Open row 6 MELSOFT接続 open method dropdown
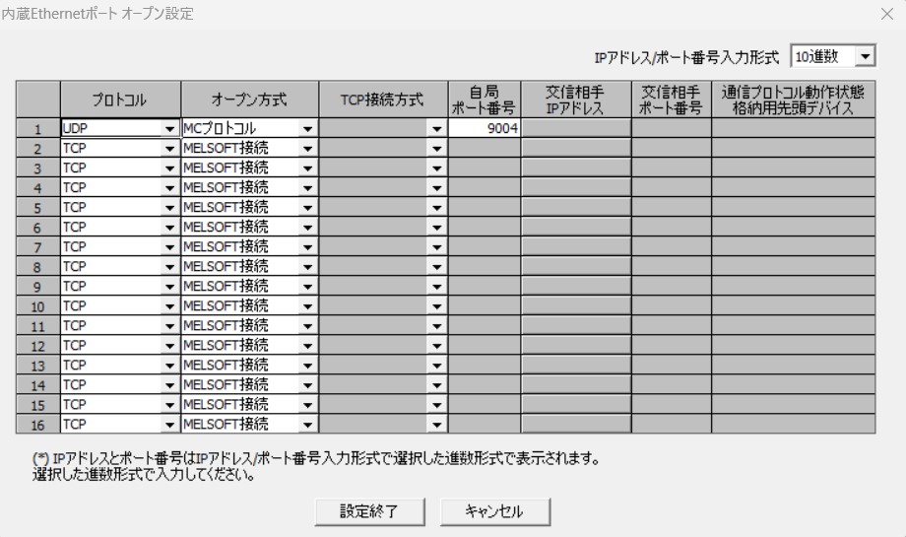Screen dimensions: 906x537 249,228
